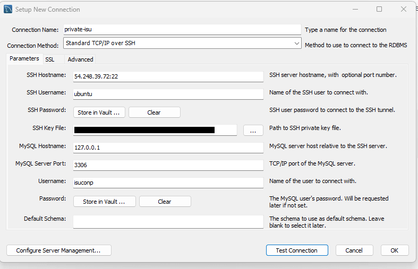Open Configure Server Management

pyautogui.click(x=59, y=250)
